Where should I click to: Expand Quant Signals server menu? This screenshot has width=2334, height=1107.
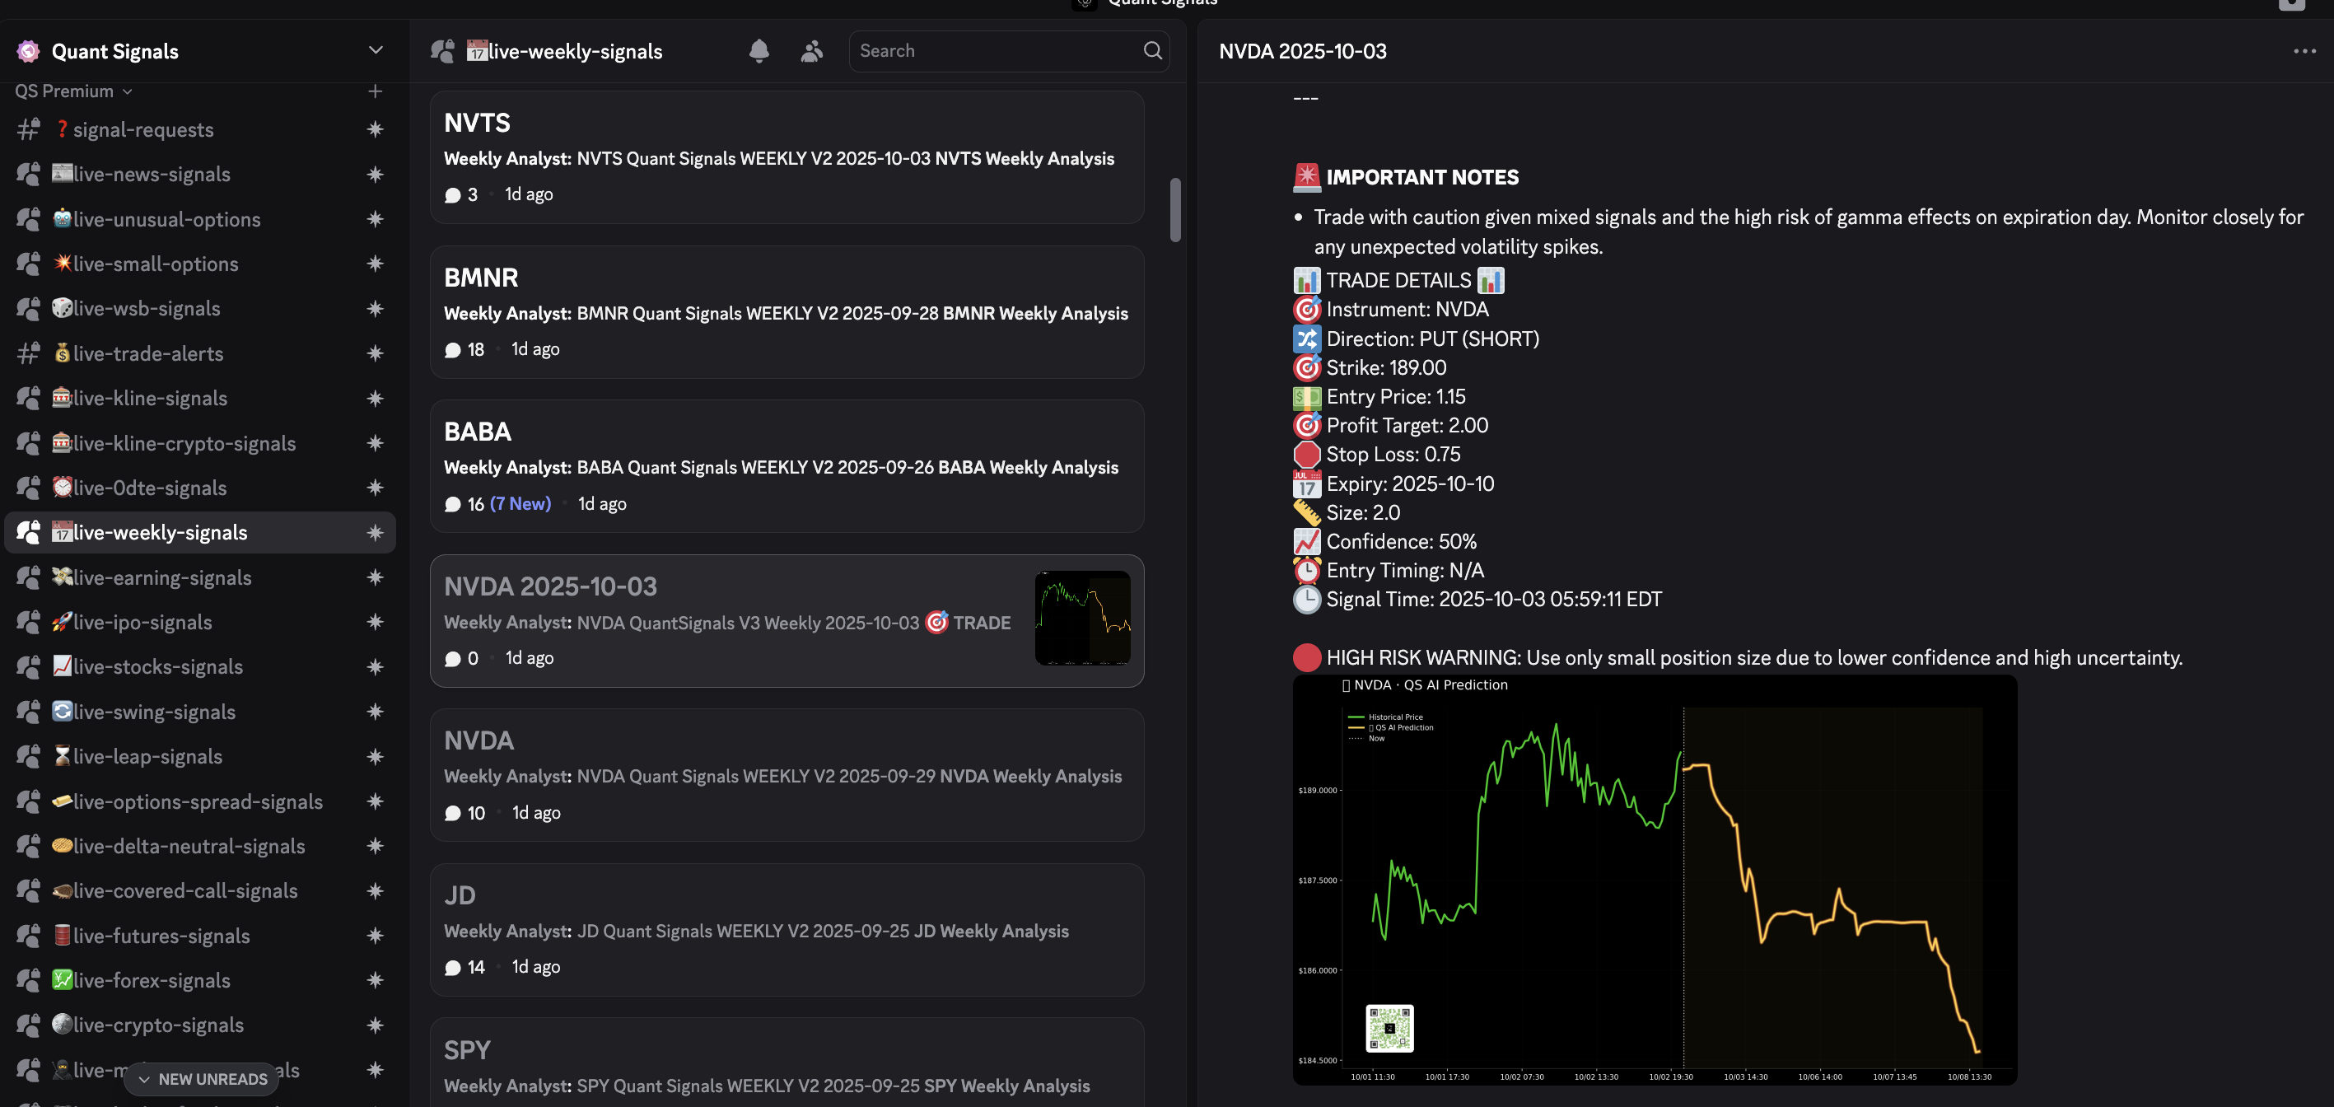376,51
